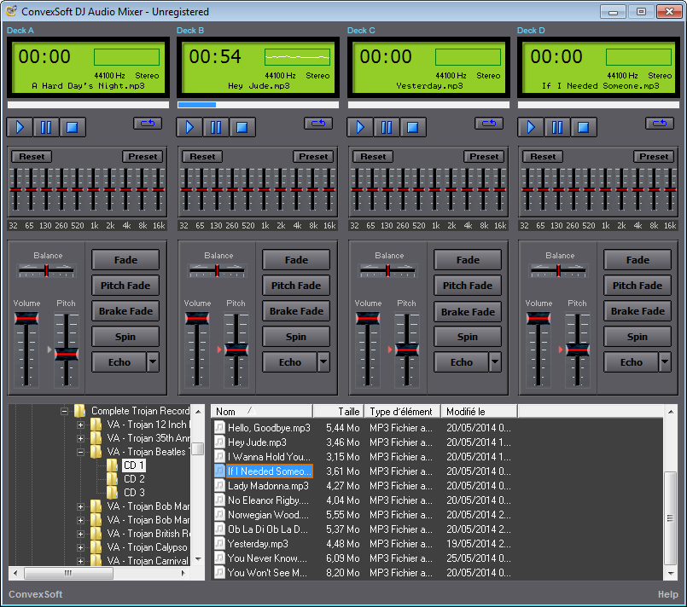Open Echo dropdown arrow on Deck B
Screen dimensions: 687x607
pyautogui.click(x=323, y=362)
